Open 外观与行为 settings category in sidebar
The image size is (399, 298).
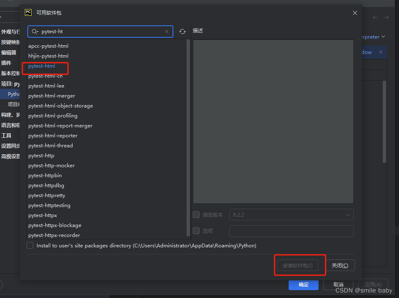click(10, 32)
